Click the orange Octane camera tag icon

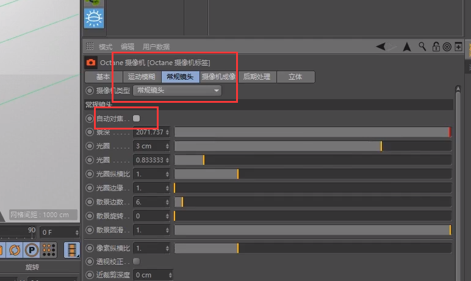(91, 62)
